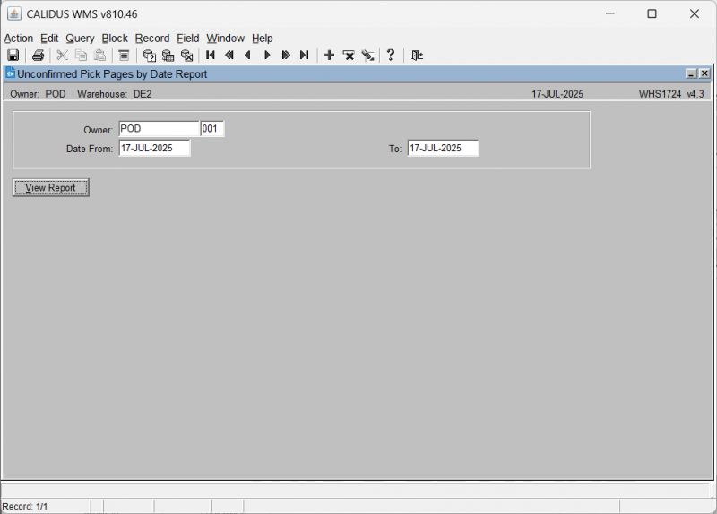
Task: Click the Date From input field
Action: pyautogui.click(x=154, y=148)
